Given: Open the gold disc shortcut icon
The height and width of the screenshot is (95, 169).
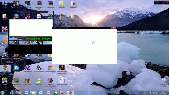Looking at the screenshot, I should (39, 81).
